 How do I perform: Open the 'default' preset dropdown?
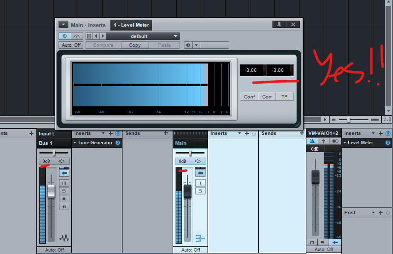[143, 36]
